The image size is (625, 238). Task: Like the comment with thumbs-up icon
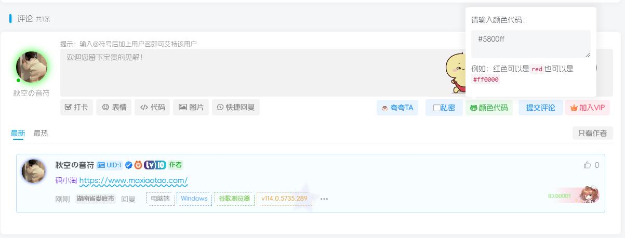[x=588, y=165]
